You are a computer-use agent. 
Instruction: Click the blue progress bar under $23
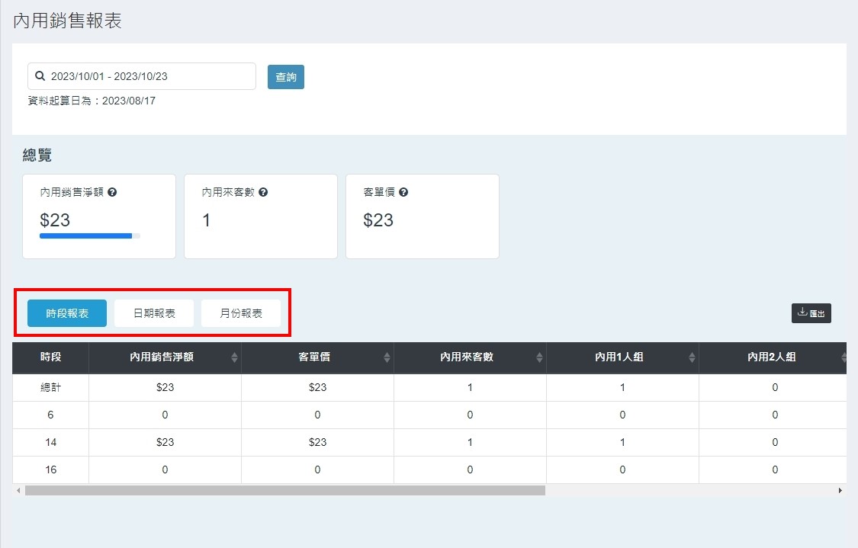click(x=85, y=236)
